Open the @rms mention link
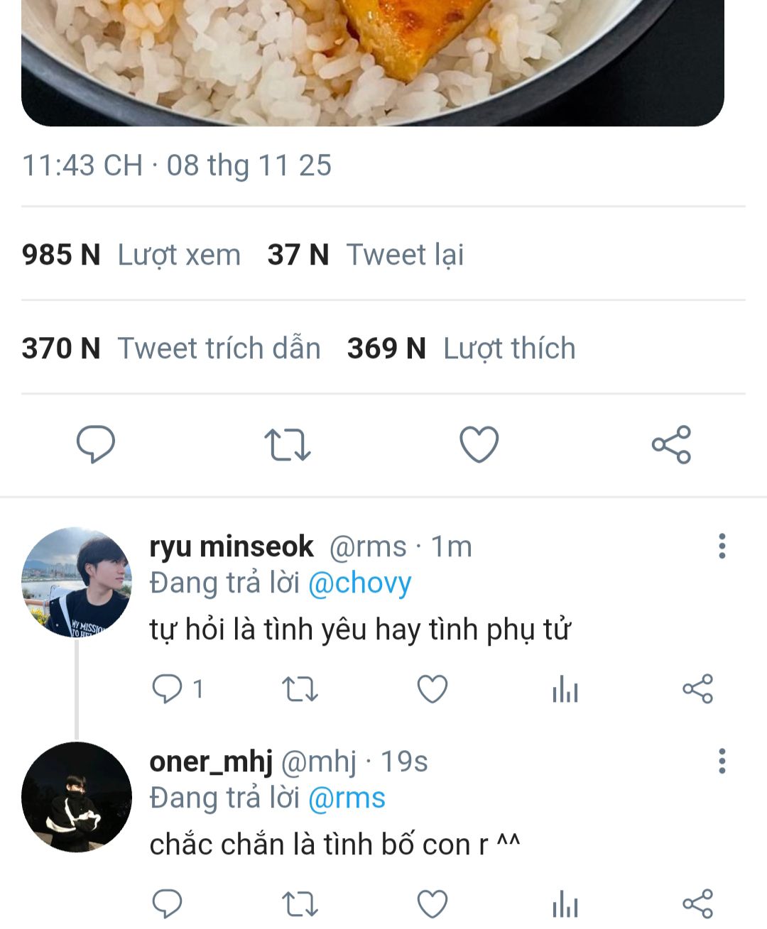The height and width of the screenshot is (929, 767). tap(347, 798)
